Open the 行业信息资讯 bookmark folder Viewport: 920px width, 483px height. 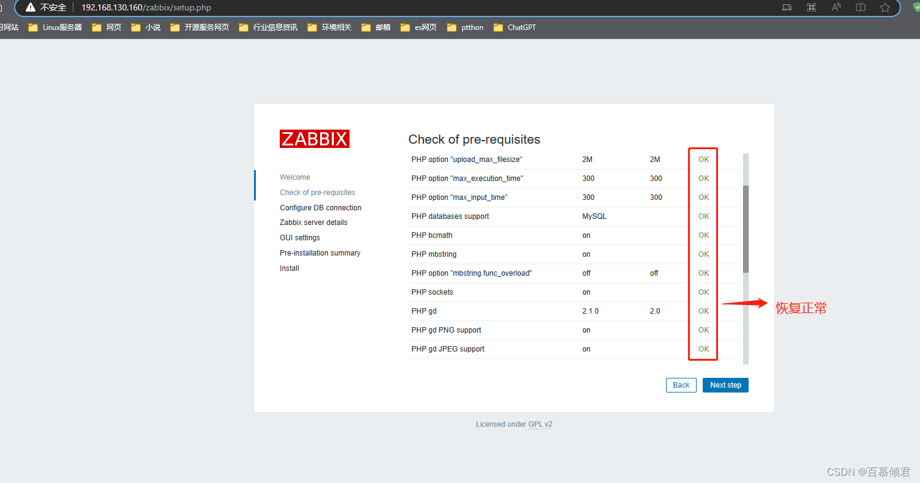pos(268,28)
